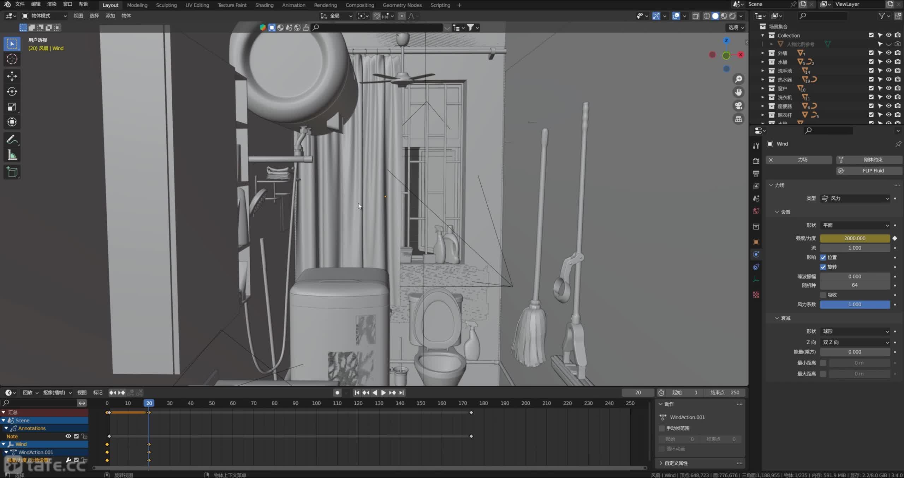
Task: Click the viewport zoom magnifier icon
Action: [x=738, y=79]
